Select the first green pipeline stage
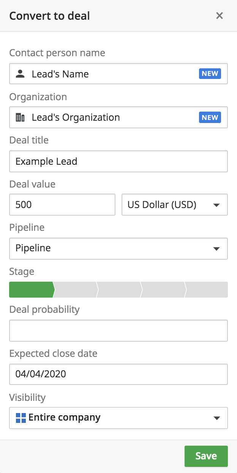This screenshot has width=237, height=473. [x=31, y=290]
